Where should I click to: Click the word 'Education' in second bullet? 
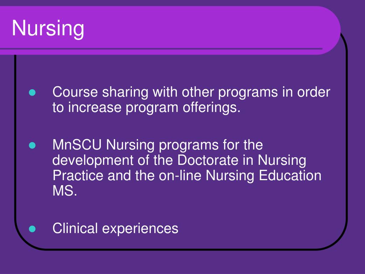point(290,176)
